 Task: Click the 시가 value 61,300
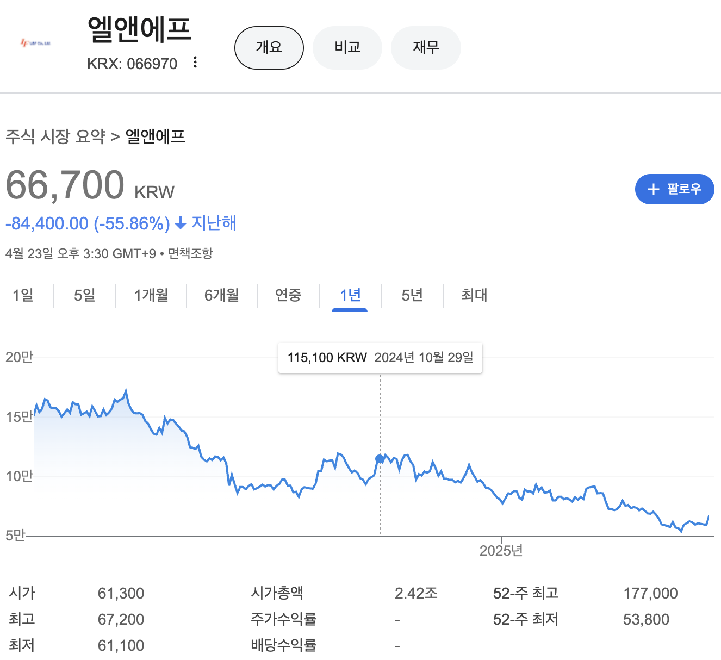pos(121,593)
